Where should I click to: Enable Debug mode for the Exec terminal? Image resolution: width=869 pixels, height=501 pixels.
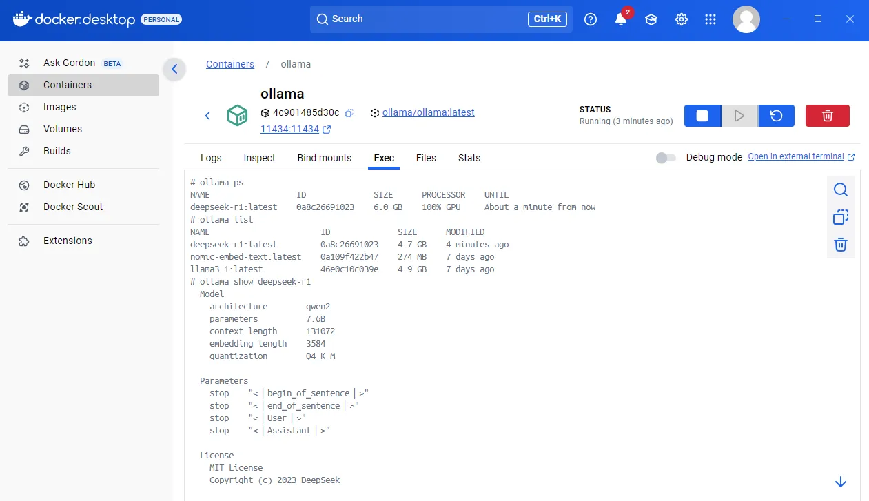(x=665, y=157)
